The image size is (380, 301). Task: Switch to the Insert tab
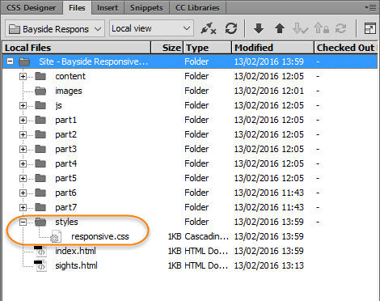[x=108, y=7]
